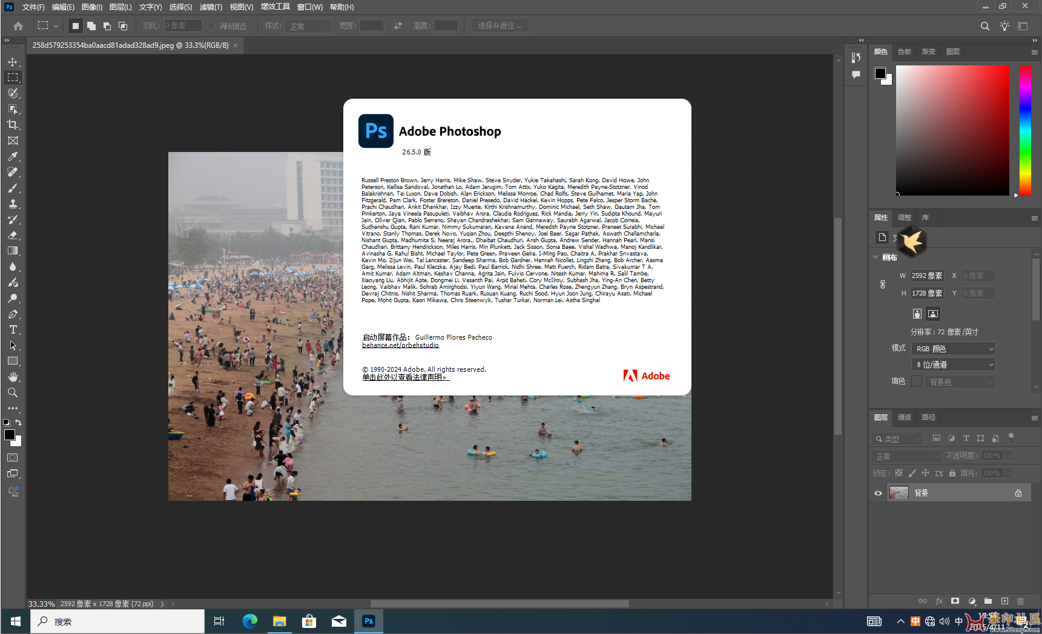The width and height of the screenshot is (1042, 634).
Task: Open the 类型 layer filter dropdown
Action: point(897,438)
